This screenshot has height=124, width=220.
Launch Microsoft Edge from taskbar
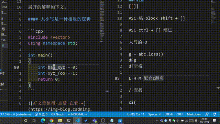[x=43, y=121]
